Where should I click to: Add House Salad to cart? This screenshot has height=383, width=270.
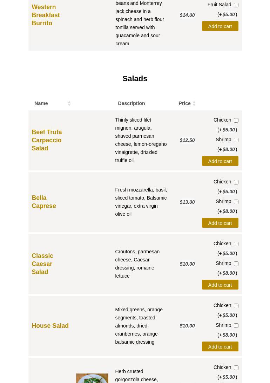[220, 347]
